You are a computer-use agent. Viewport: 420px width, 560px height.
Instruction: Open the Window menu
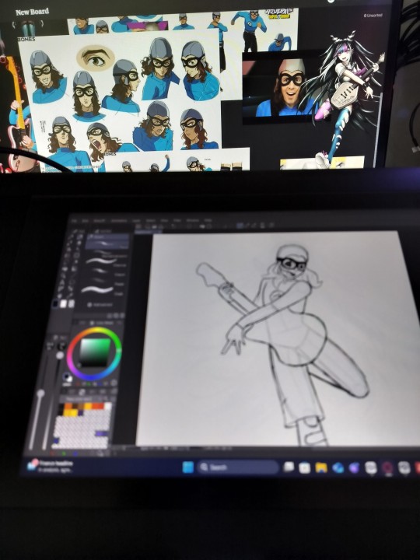193,221
